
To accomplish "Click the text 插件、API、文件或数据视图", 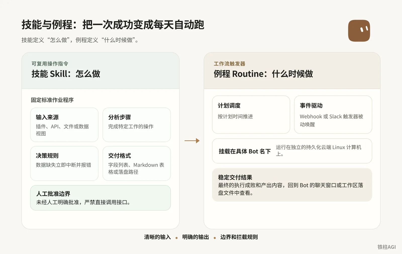I will point(62,130).
